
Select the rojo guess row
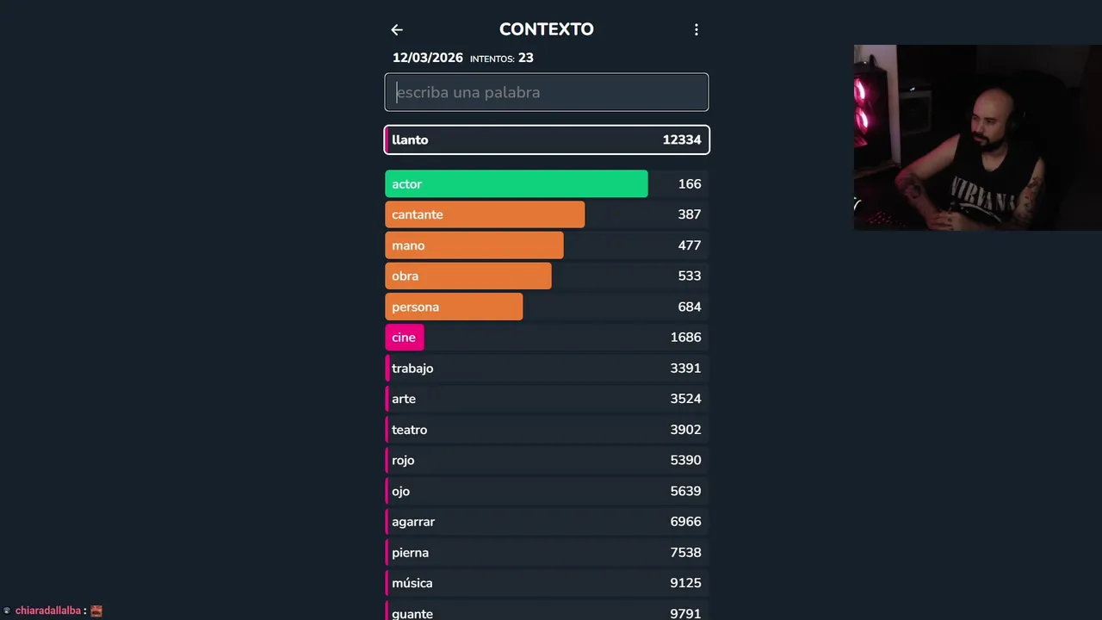coord(547,461)
